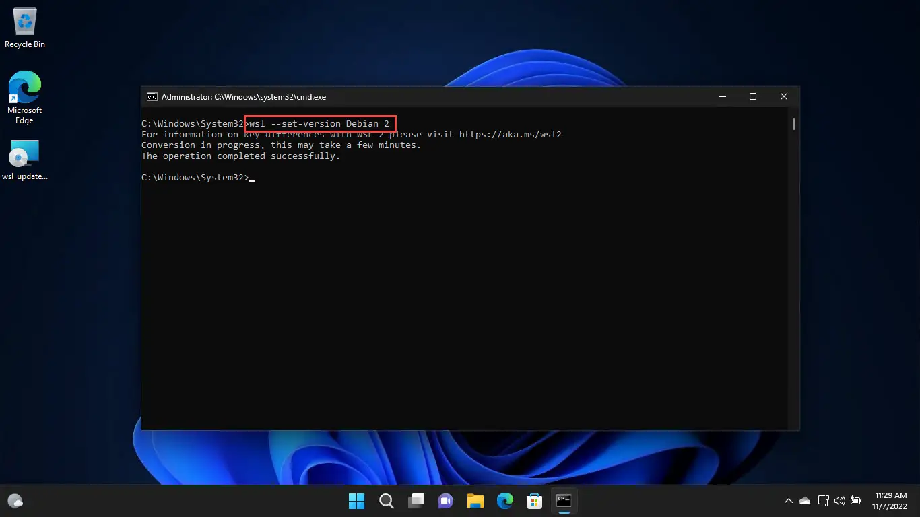Launch the Chat app from taskbar
This screenshot has width=920, height=517.
(x=445, y=501)
